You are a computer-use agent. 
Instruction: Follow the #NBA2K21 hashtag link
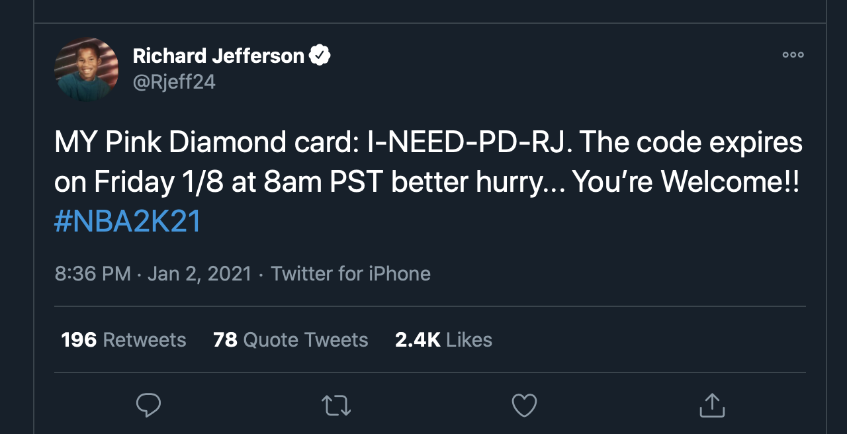[128, 222]
